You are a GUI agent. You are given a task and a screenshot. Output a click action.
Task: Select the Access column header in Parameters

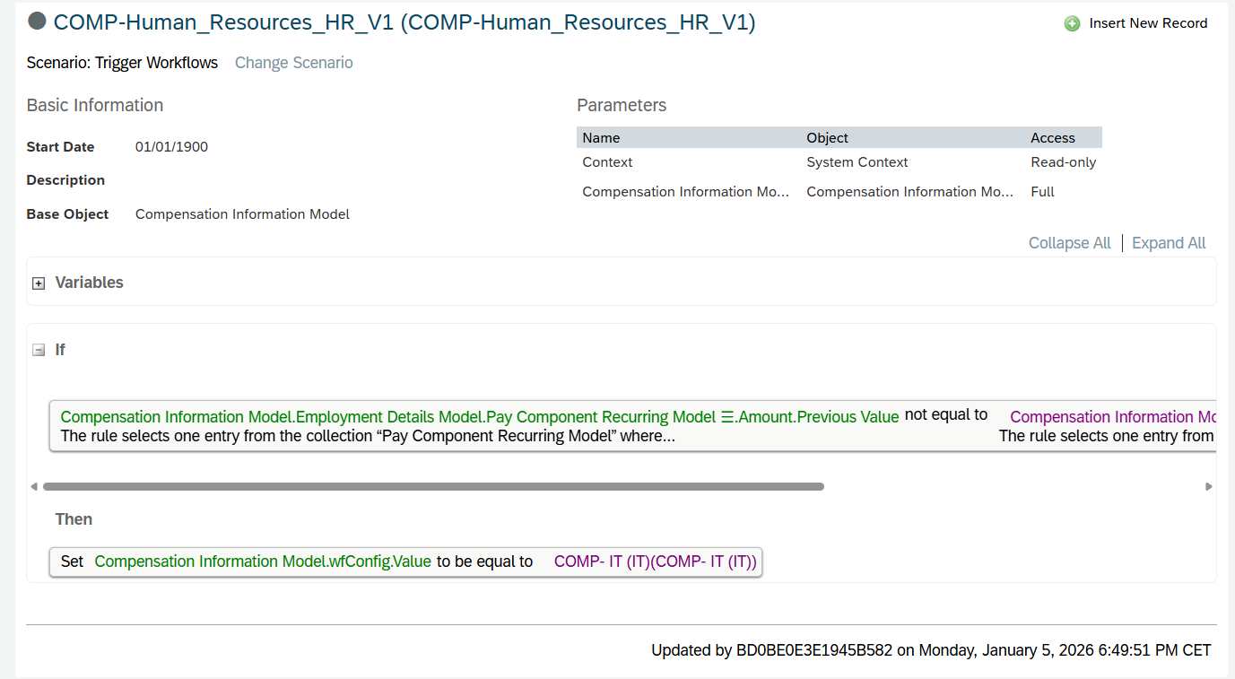(x=1052, y=137)
